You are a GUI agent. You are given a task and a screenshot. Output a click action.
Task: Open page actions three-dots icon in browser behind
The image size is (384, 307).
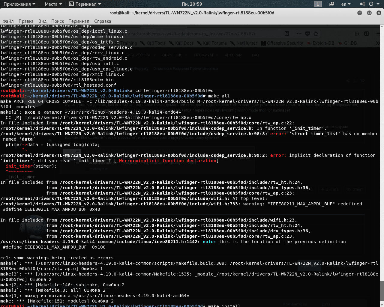[x=299, y=34]
